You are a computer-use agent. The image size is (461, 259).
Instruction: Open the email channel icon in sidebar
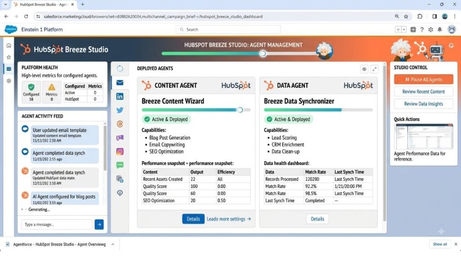[120, 83]
